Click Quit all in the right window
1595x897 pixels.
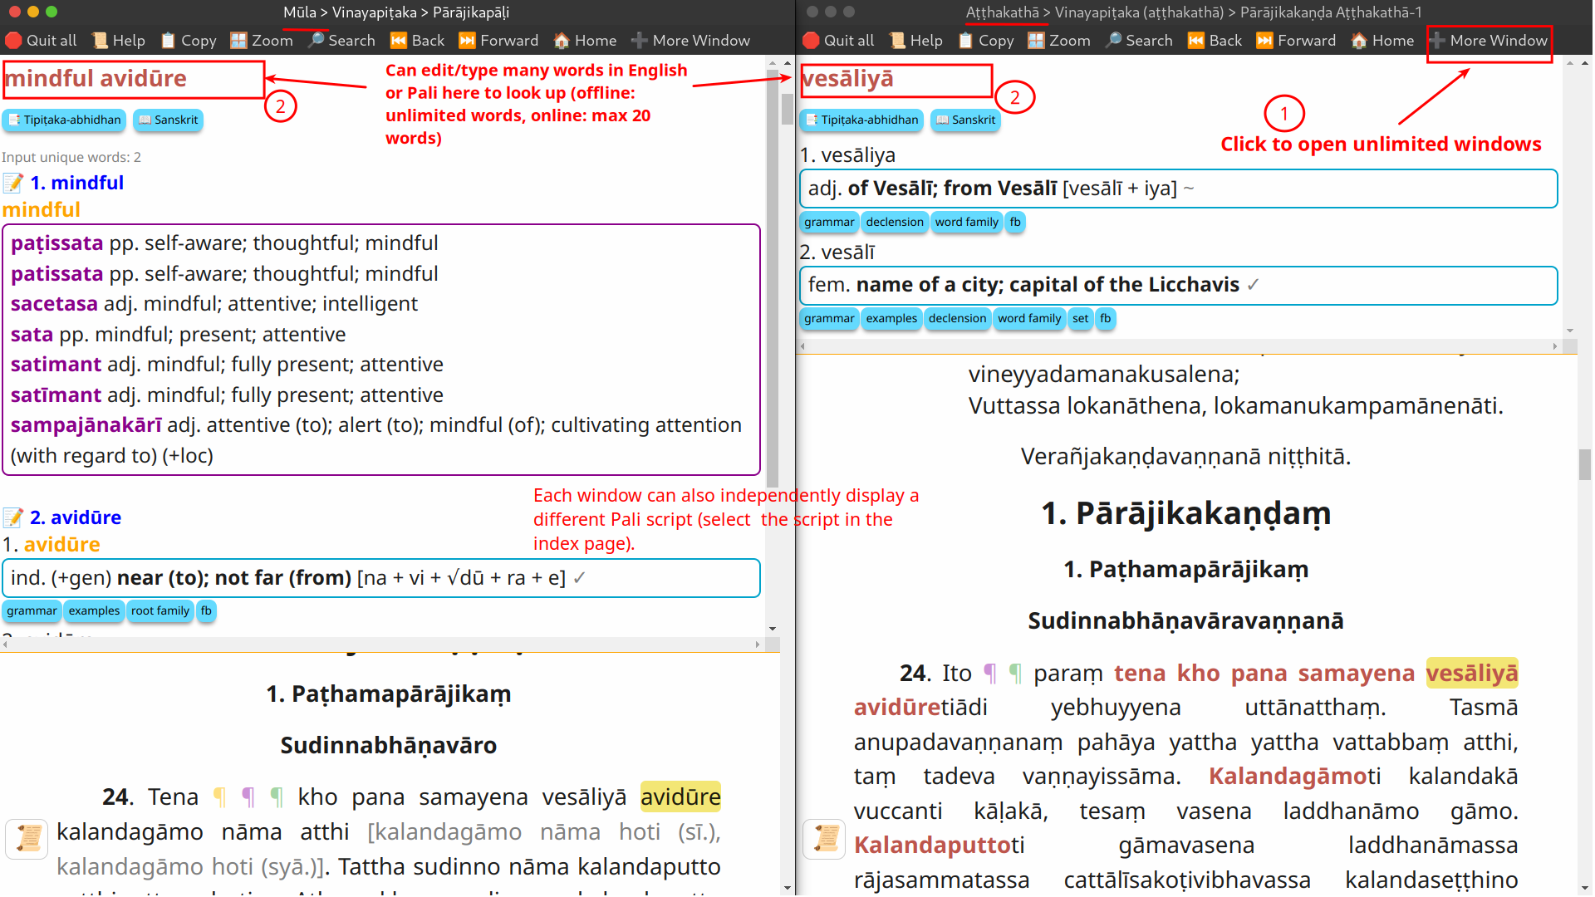839,40
